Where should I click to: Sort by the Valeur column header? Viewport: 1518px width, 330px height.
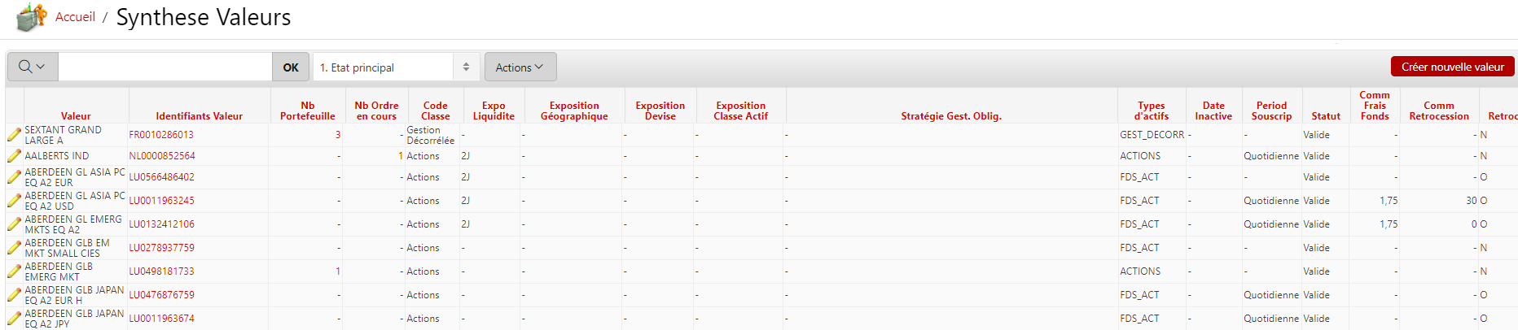76,116
